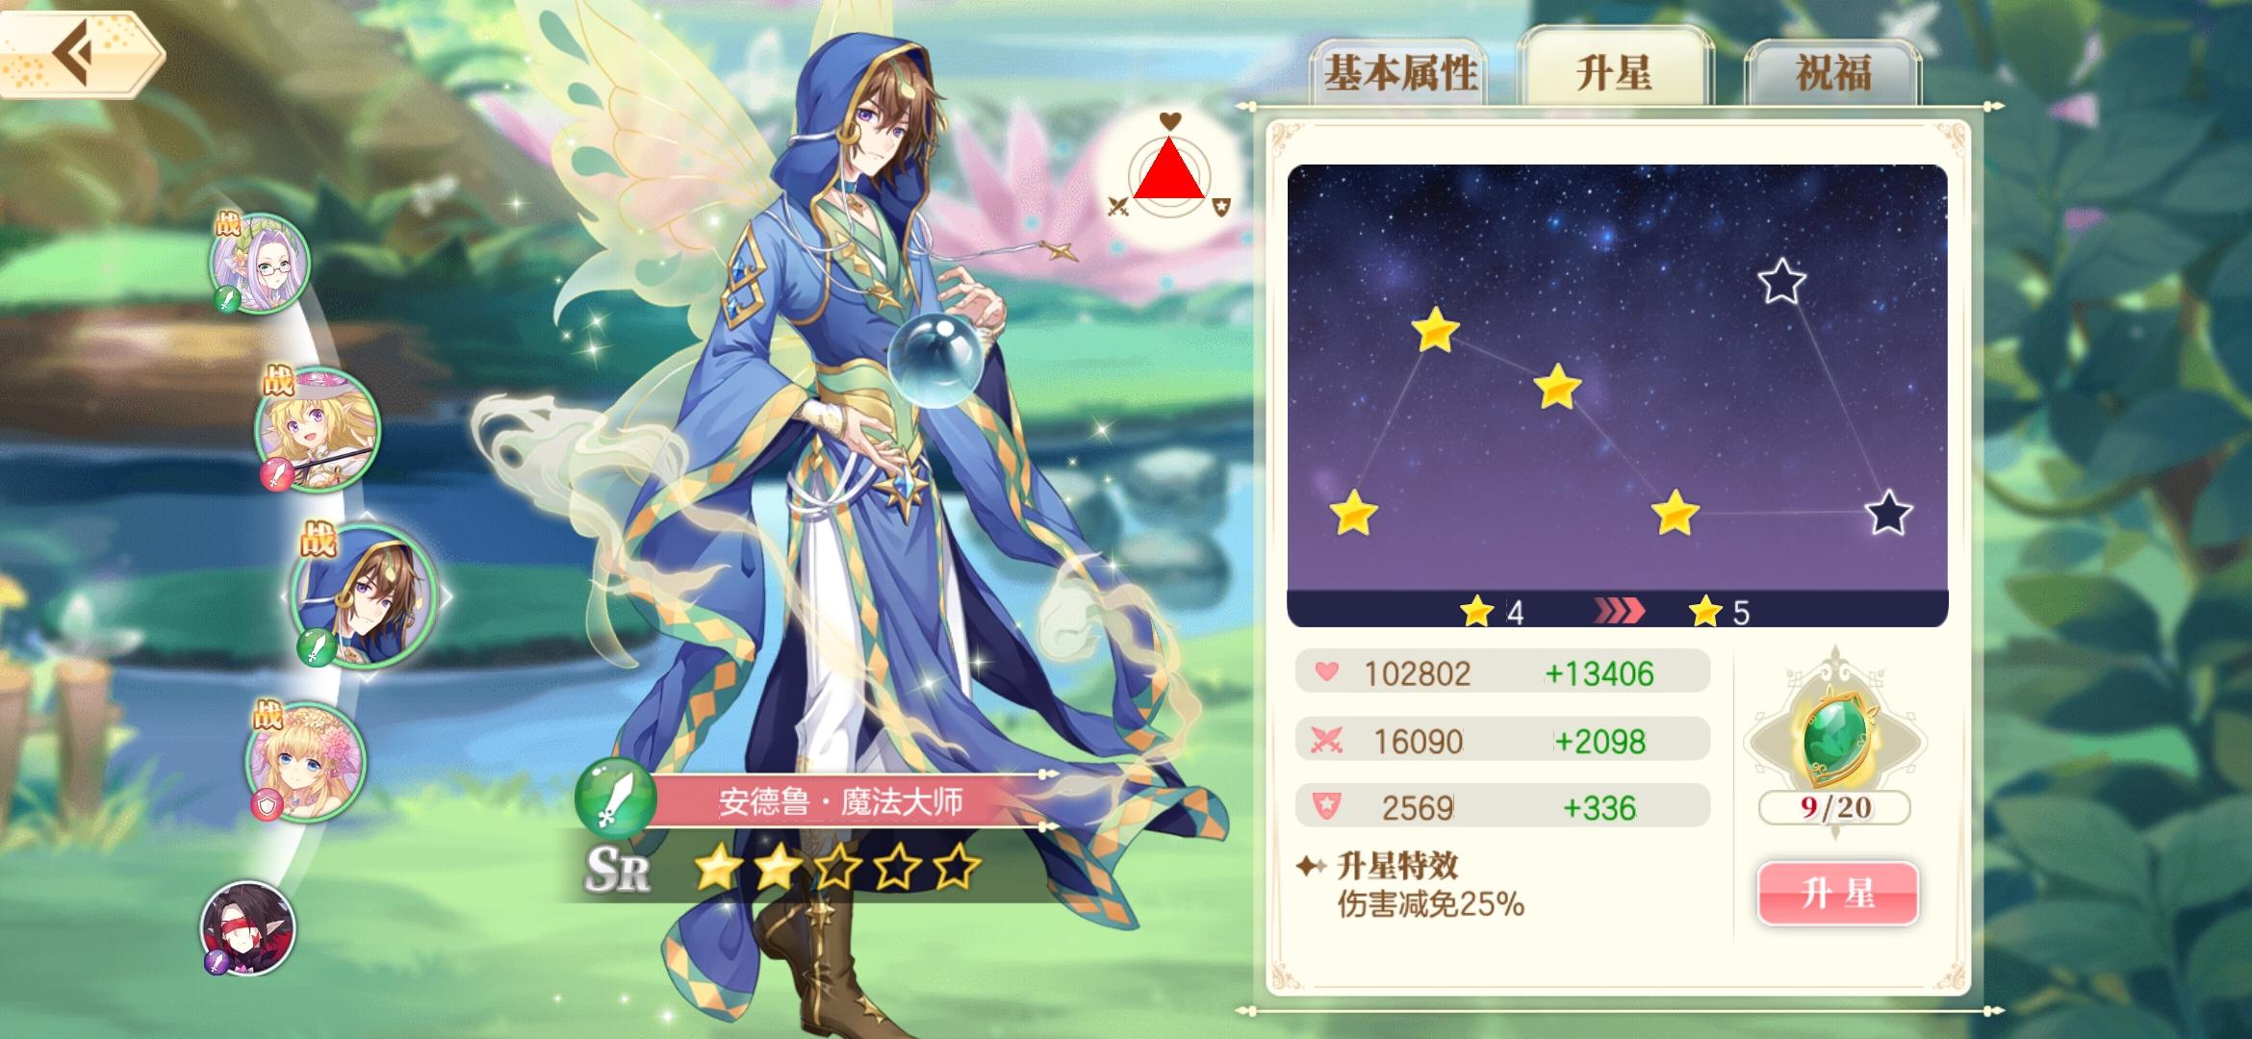Select the blonde character portrait with pink hat
This screenshot has height=1039, width=2252.
tap(318, 428)
